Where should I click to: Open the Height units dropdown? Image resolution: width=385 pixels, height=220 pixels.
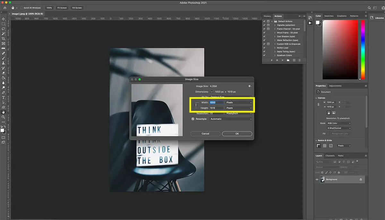click(239, 108)
